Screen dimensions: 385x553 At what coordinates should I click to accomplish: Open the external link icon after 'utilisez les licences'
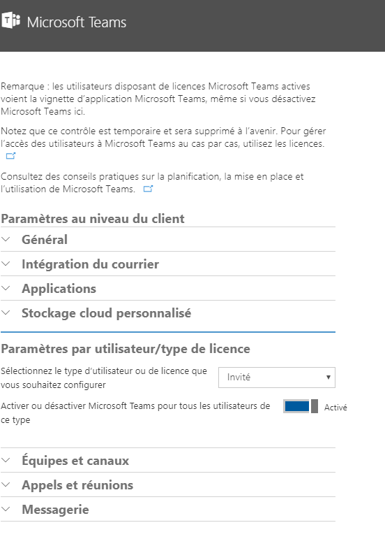(x=11, y=155)
